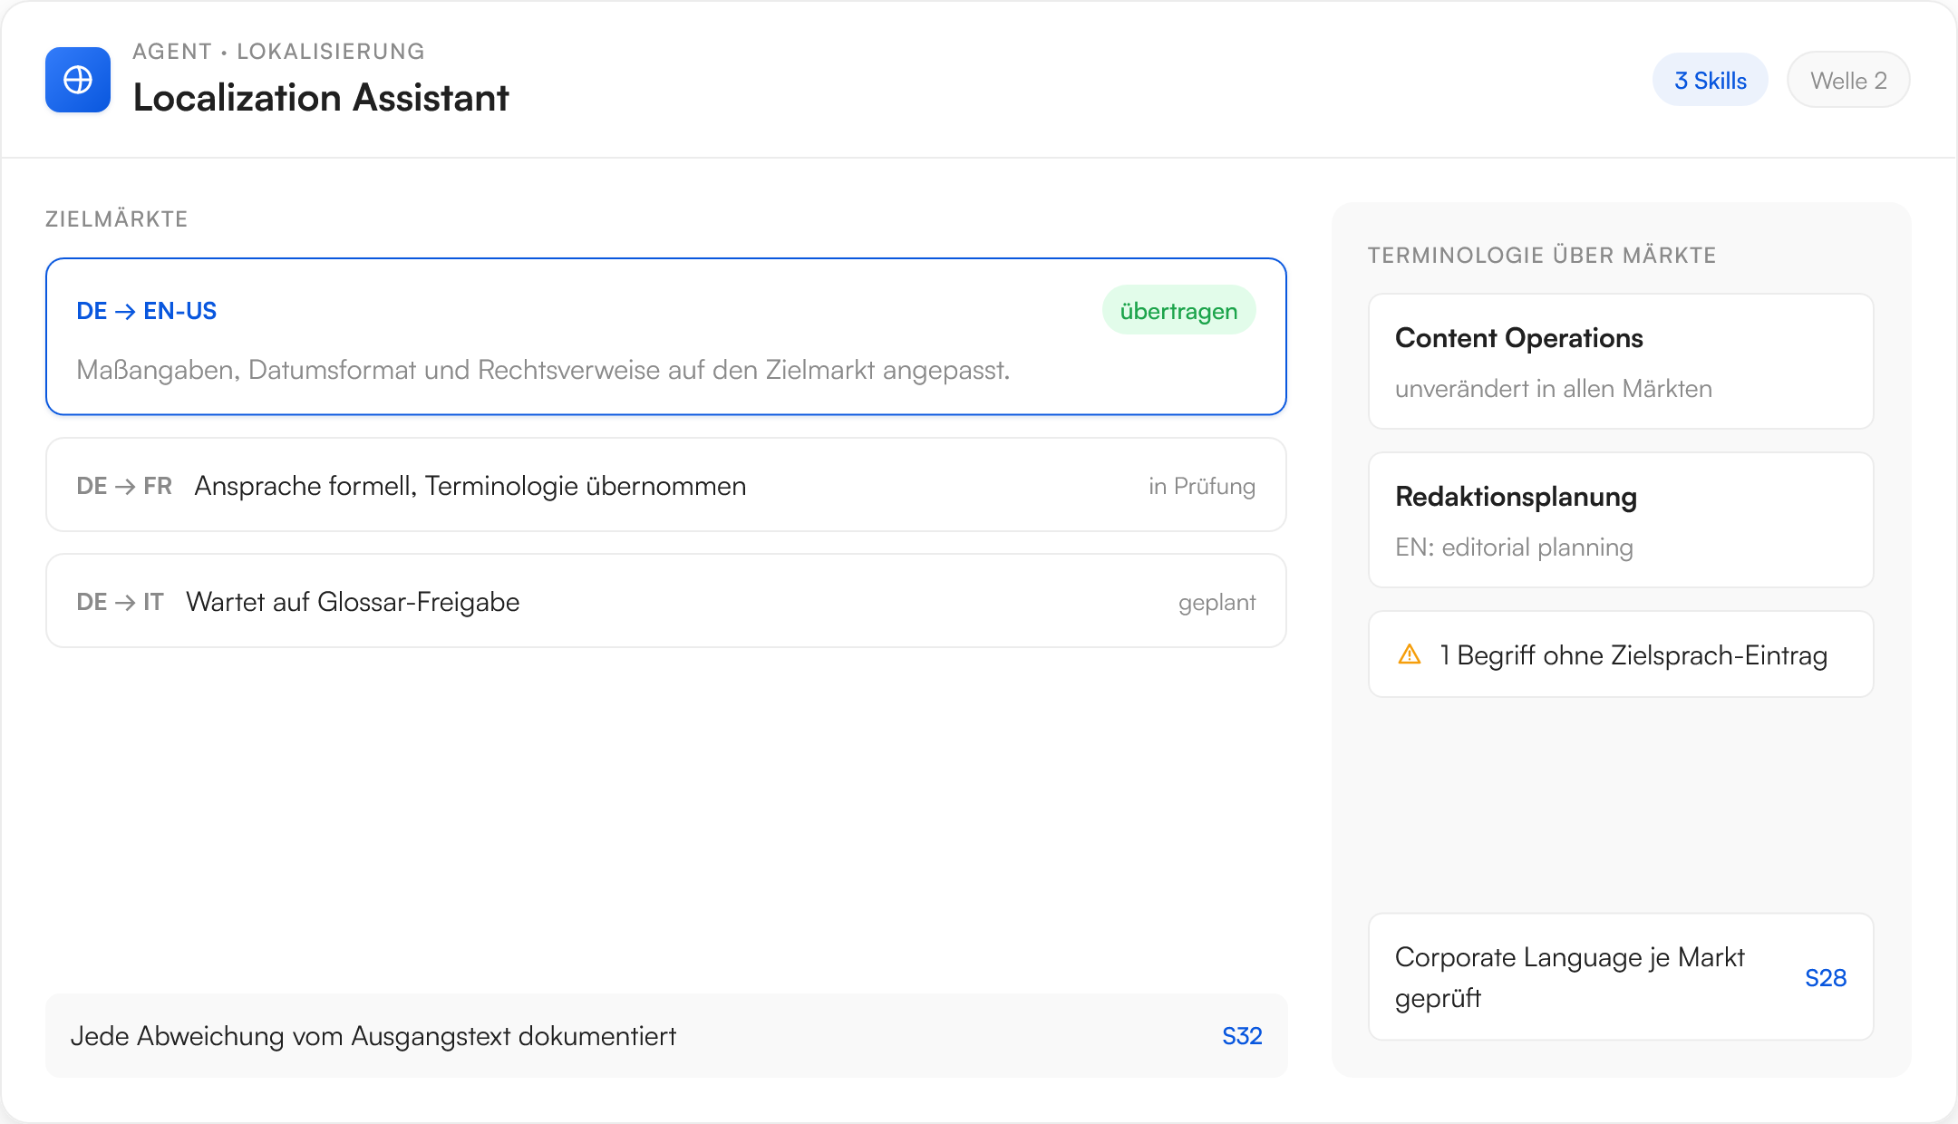Select the Welle 2 pill
This screenshot has height=1124, width=1958.
[x=1848, y=80]
